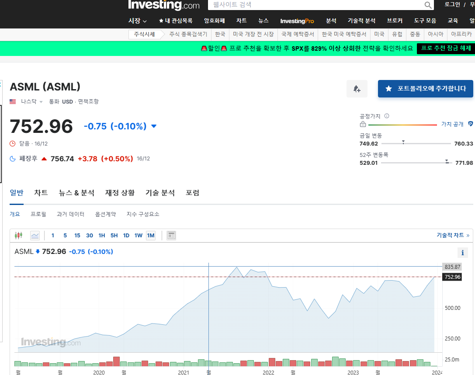Viewport: 475px width, 375px height.
Task: Switch to the 차트 tab below the price
Action: coord(41,193)
